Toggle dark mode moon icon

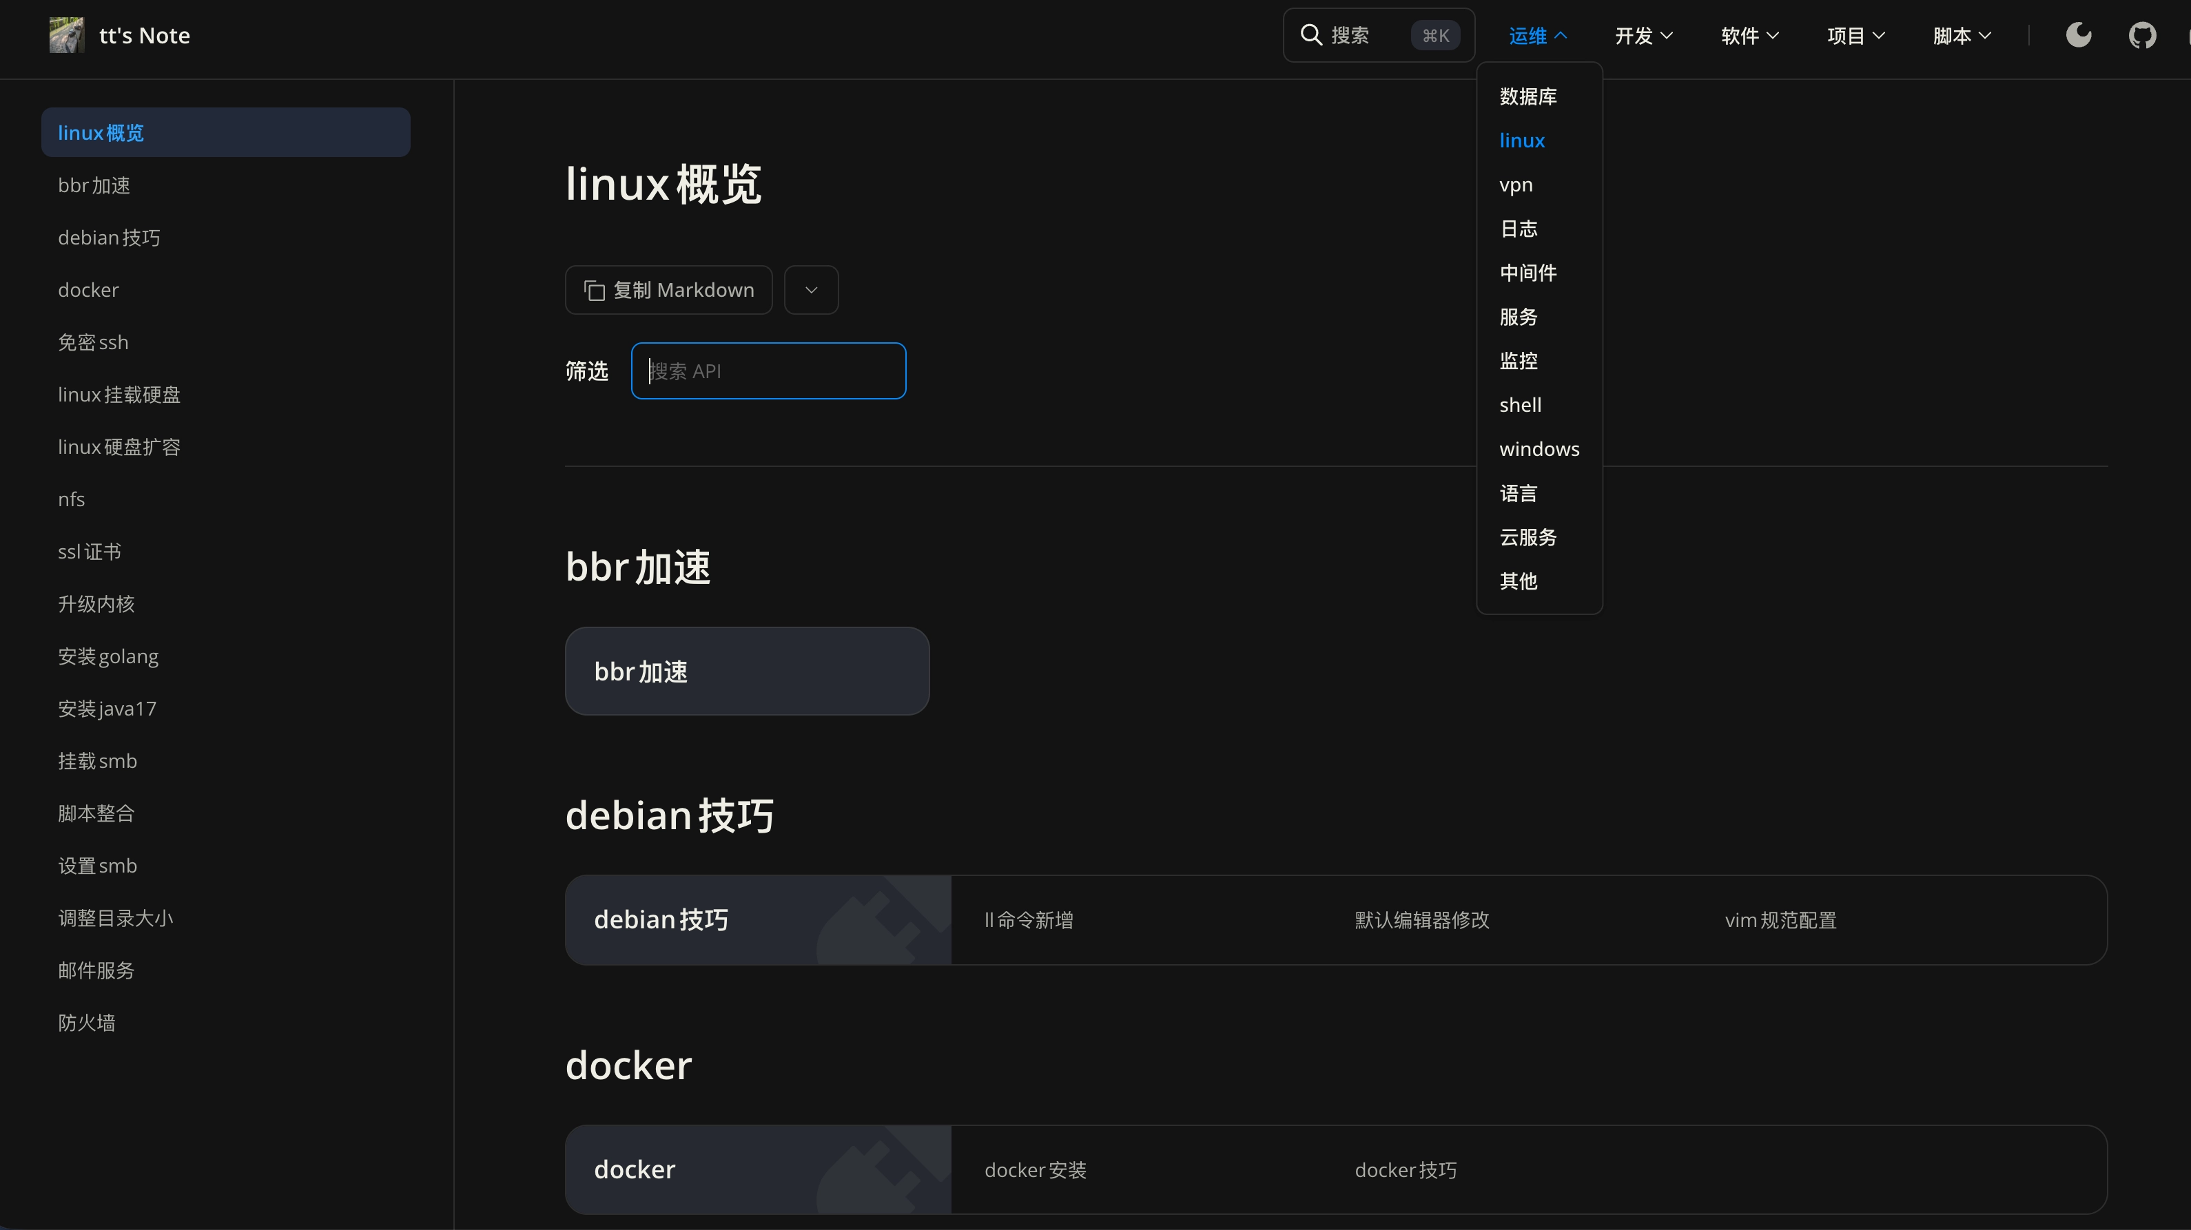2078,35
